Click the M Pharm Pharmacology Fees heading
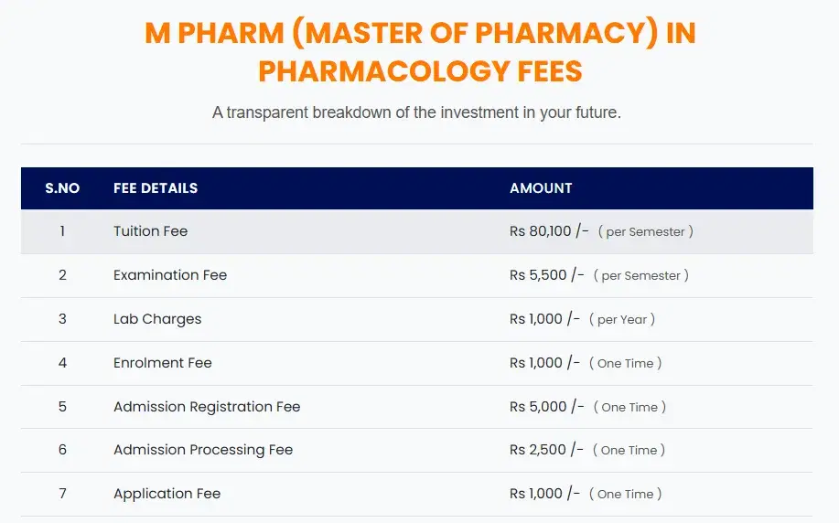The width and height of the screenshot is (839, 523). tap(420, 51)
